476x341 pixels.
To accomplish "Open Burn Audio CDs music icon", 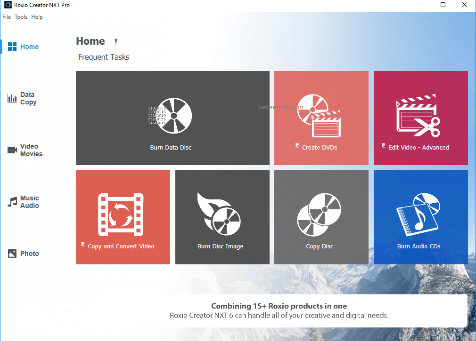I will [x=418, y=214].
